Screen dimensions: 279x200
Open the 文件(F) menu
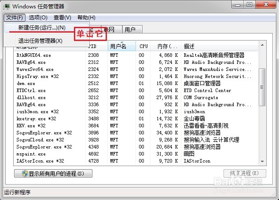tap(15, 18)
